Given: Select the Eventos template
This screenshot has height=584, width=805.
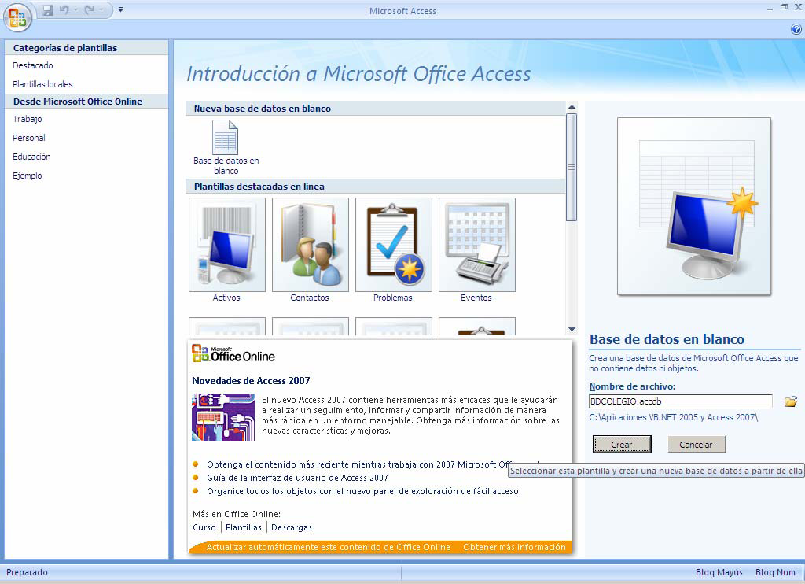Looking at the screenshot, I should 476,250.
